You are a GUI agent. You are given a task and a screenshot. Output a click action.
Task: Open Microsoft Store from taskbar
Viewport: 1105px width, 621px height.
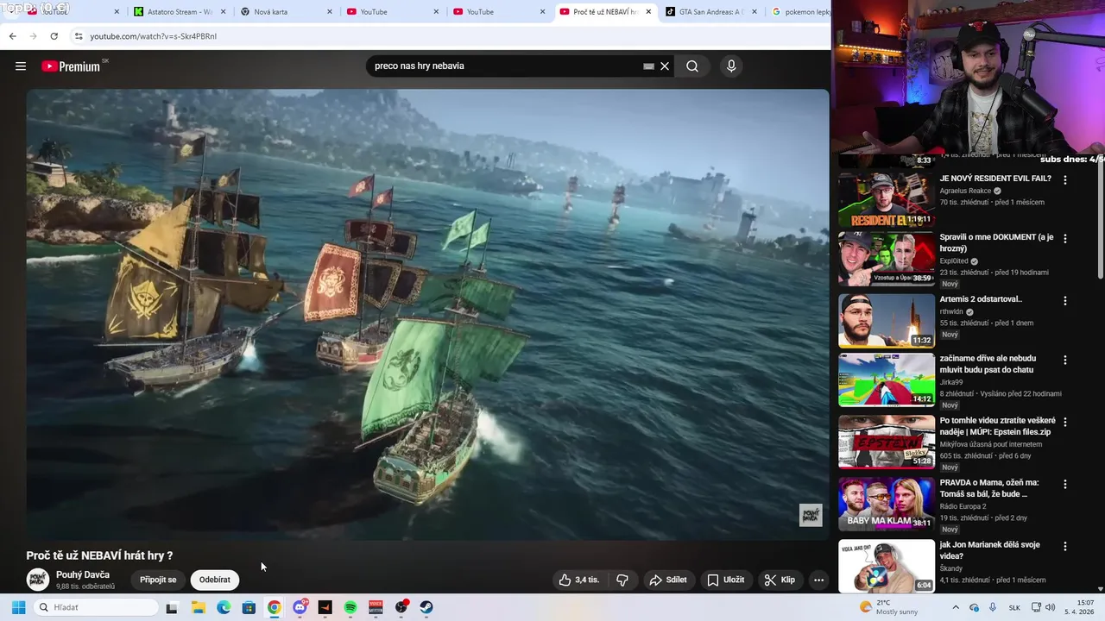coord(249,607)
